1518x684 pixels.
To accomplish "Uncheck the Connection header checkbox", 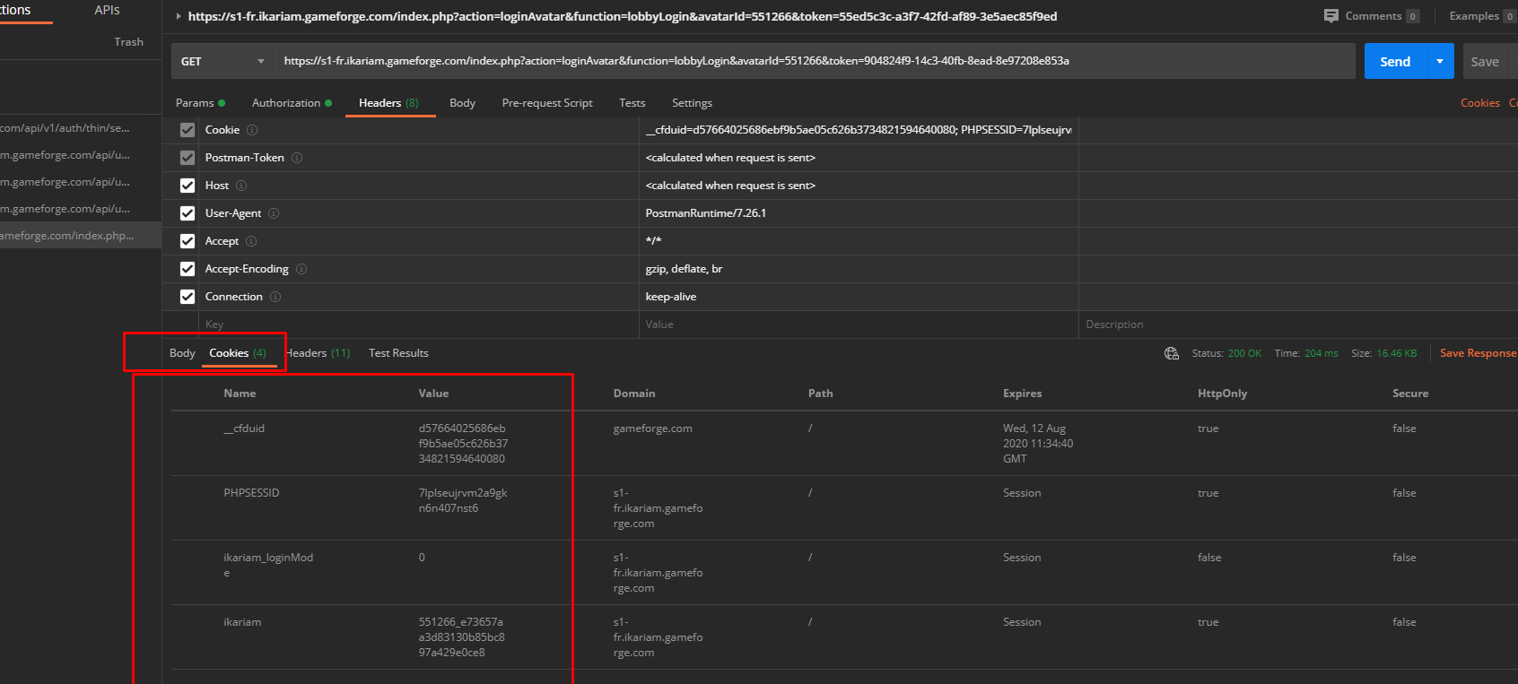I will 188,297.
